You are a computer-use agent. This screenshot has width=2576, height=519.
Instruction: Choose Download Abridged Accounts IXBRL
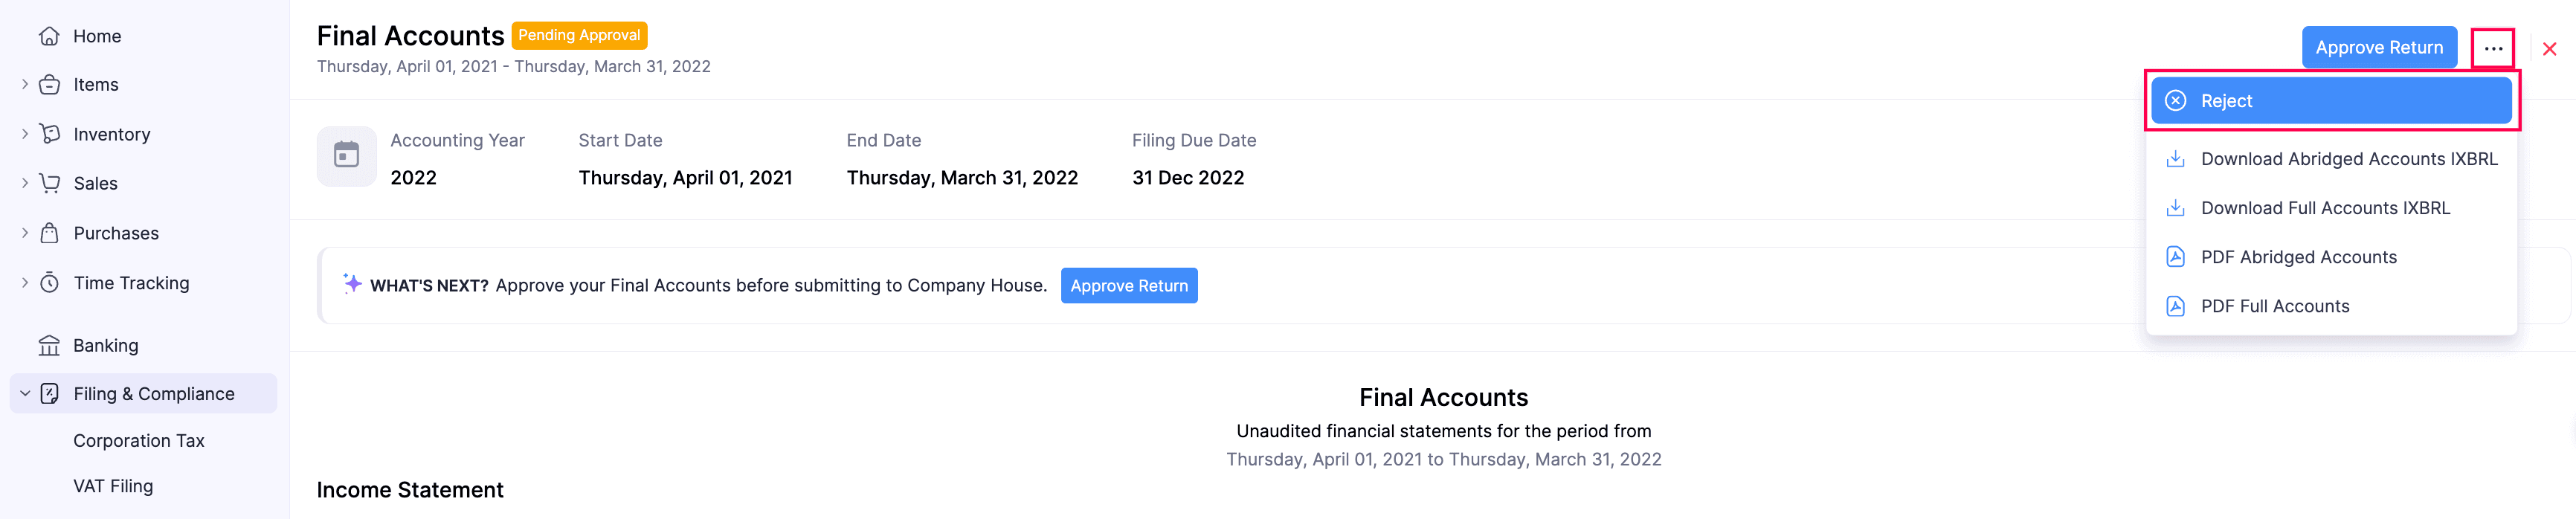[x=2348, y=159]
